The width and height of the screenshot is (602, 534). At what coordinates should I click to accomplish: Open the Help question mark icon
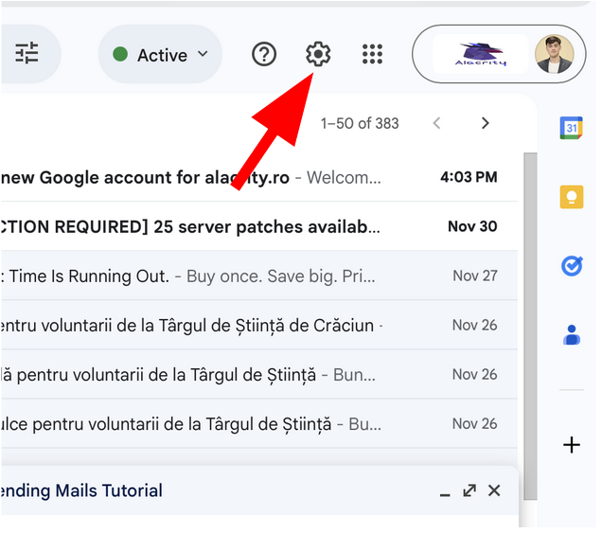tap(264, 55)
